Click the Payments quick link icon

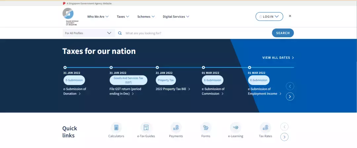click(x=176, y=128)
